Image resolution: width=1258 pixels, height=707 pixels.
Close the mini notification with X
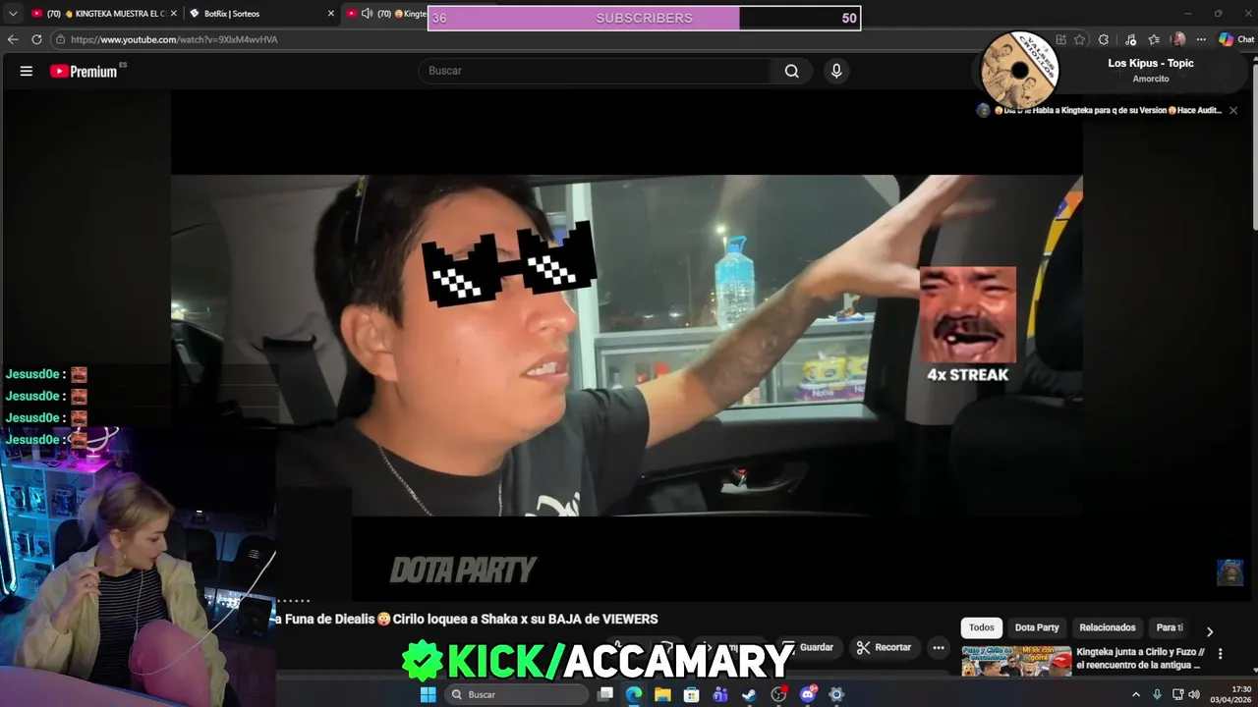click(x=1233, y=110)
